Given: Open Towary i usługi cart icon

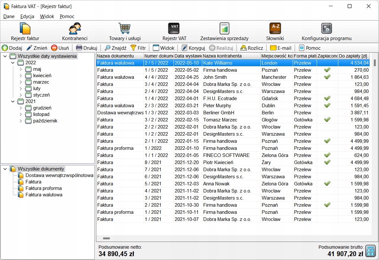Looking at the screenshot, I should pos(125,28).
